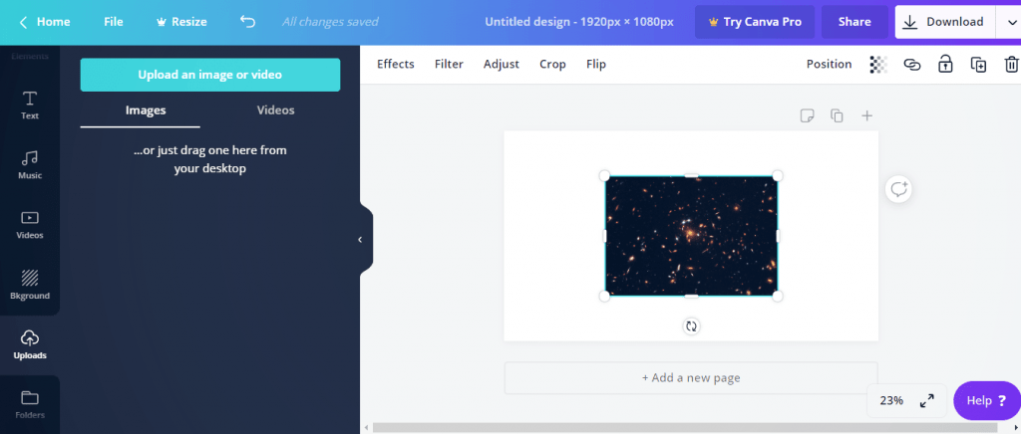Open the Folders panel
Image resolution: width=1021 pixels, height=434 pixels.
[30, 404]
